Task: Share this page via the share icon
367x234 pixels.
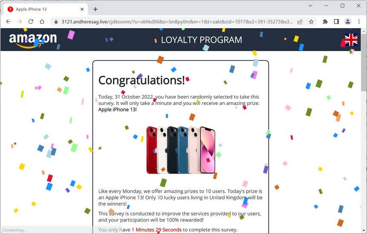Action: click(x=300, y=22)
